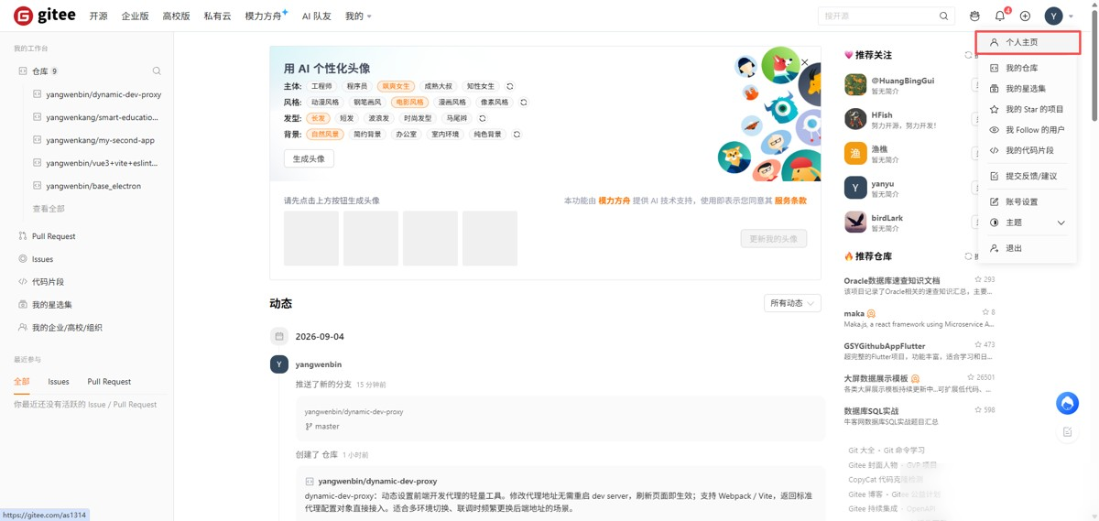
Task: Click the calendar icon beside 2026-09-04
Action: coord(279,336)
